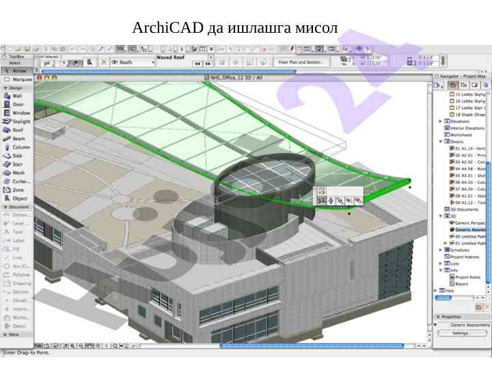Image resolution: width=492 pixels, height=369 pixels.
Task: Expand the Elevations folder in Navigator
Action: (441, 121)
